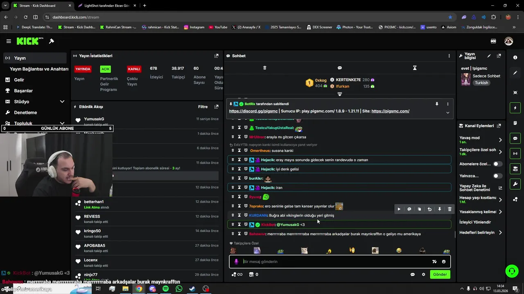
Task: Open the hamburger menu next to Kick logo
Action: tap(9, 41)
